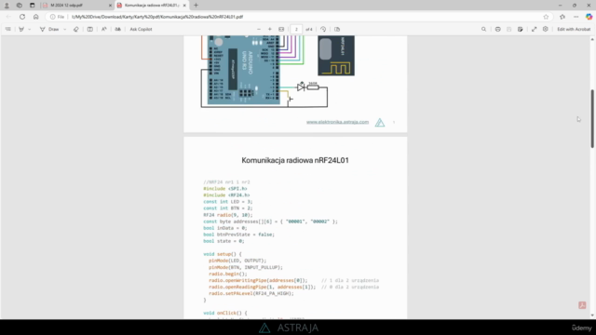Open the www.elektronika.astraja.com link
The width and height of the screenshot is (596, 335).
(337, 122)
